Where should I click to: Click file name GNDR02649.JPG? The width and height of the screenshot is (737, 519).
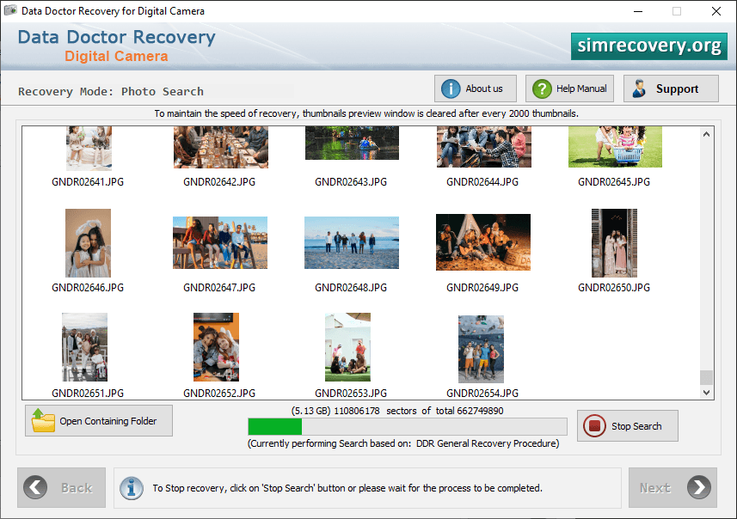click(x=482, y=288)
